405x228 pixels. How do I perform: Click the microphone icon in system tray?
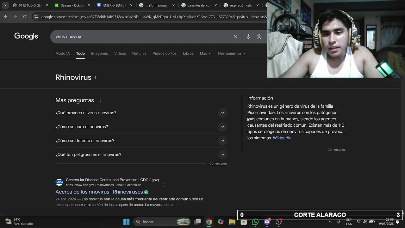pyautogui.click(x=339, y=222)
